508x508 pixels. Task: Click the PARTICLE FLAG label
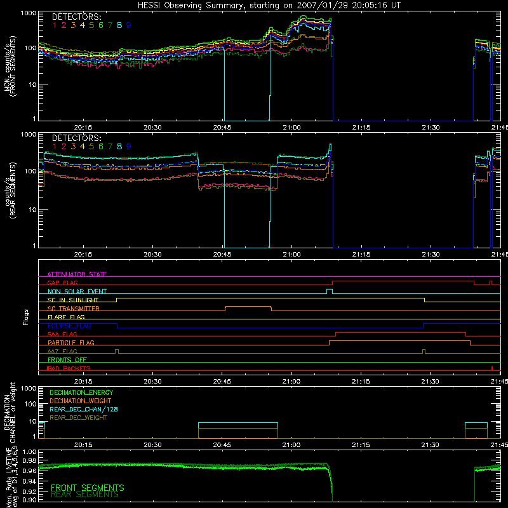click(71, 342)
